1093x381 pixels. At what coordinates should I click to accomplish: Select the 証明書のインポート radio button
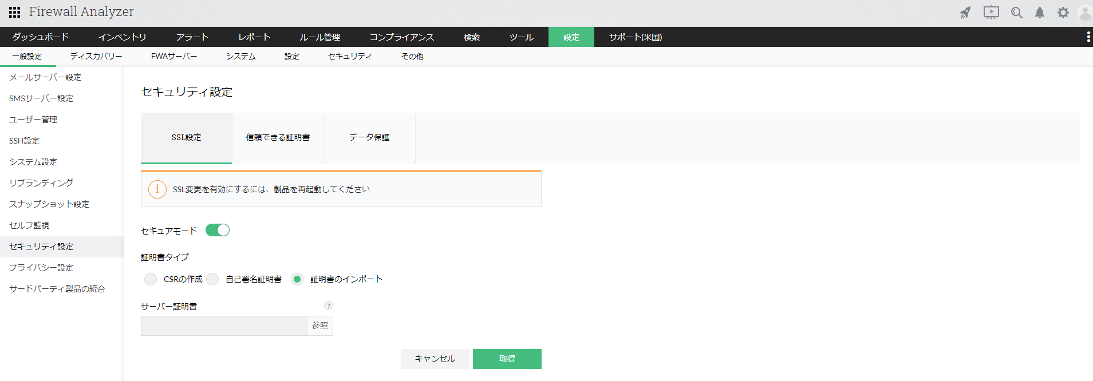297,279
